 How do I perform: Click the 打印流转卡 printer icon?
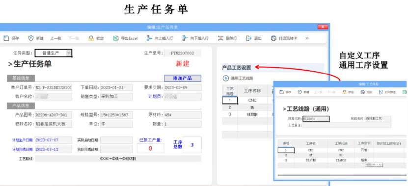click(x=273, y=38)
